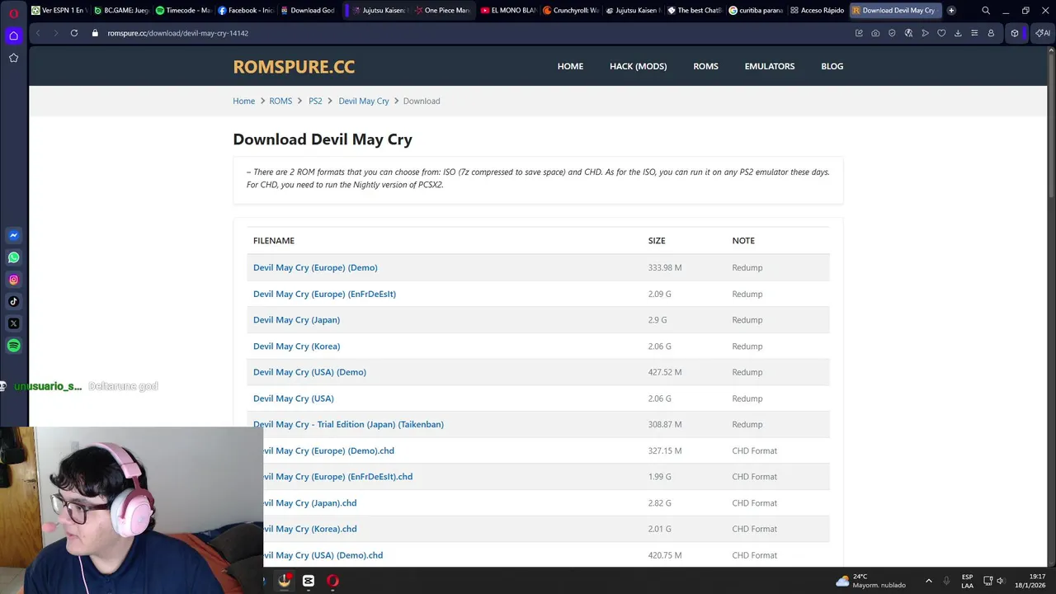Open downloads with the download arrow icon

tap(958, 33)
